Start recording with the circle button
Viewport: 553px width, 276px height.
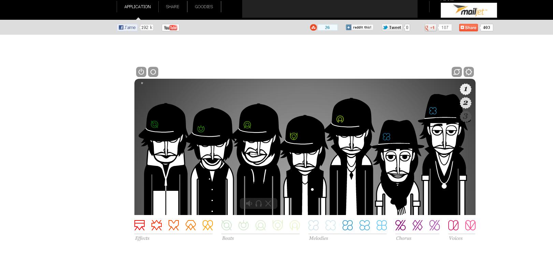pyautogui.click(x=153, y=72)
